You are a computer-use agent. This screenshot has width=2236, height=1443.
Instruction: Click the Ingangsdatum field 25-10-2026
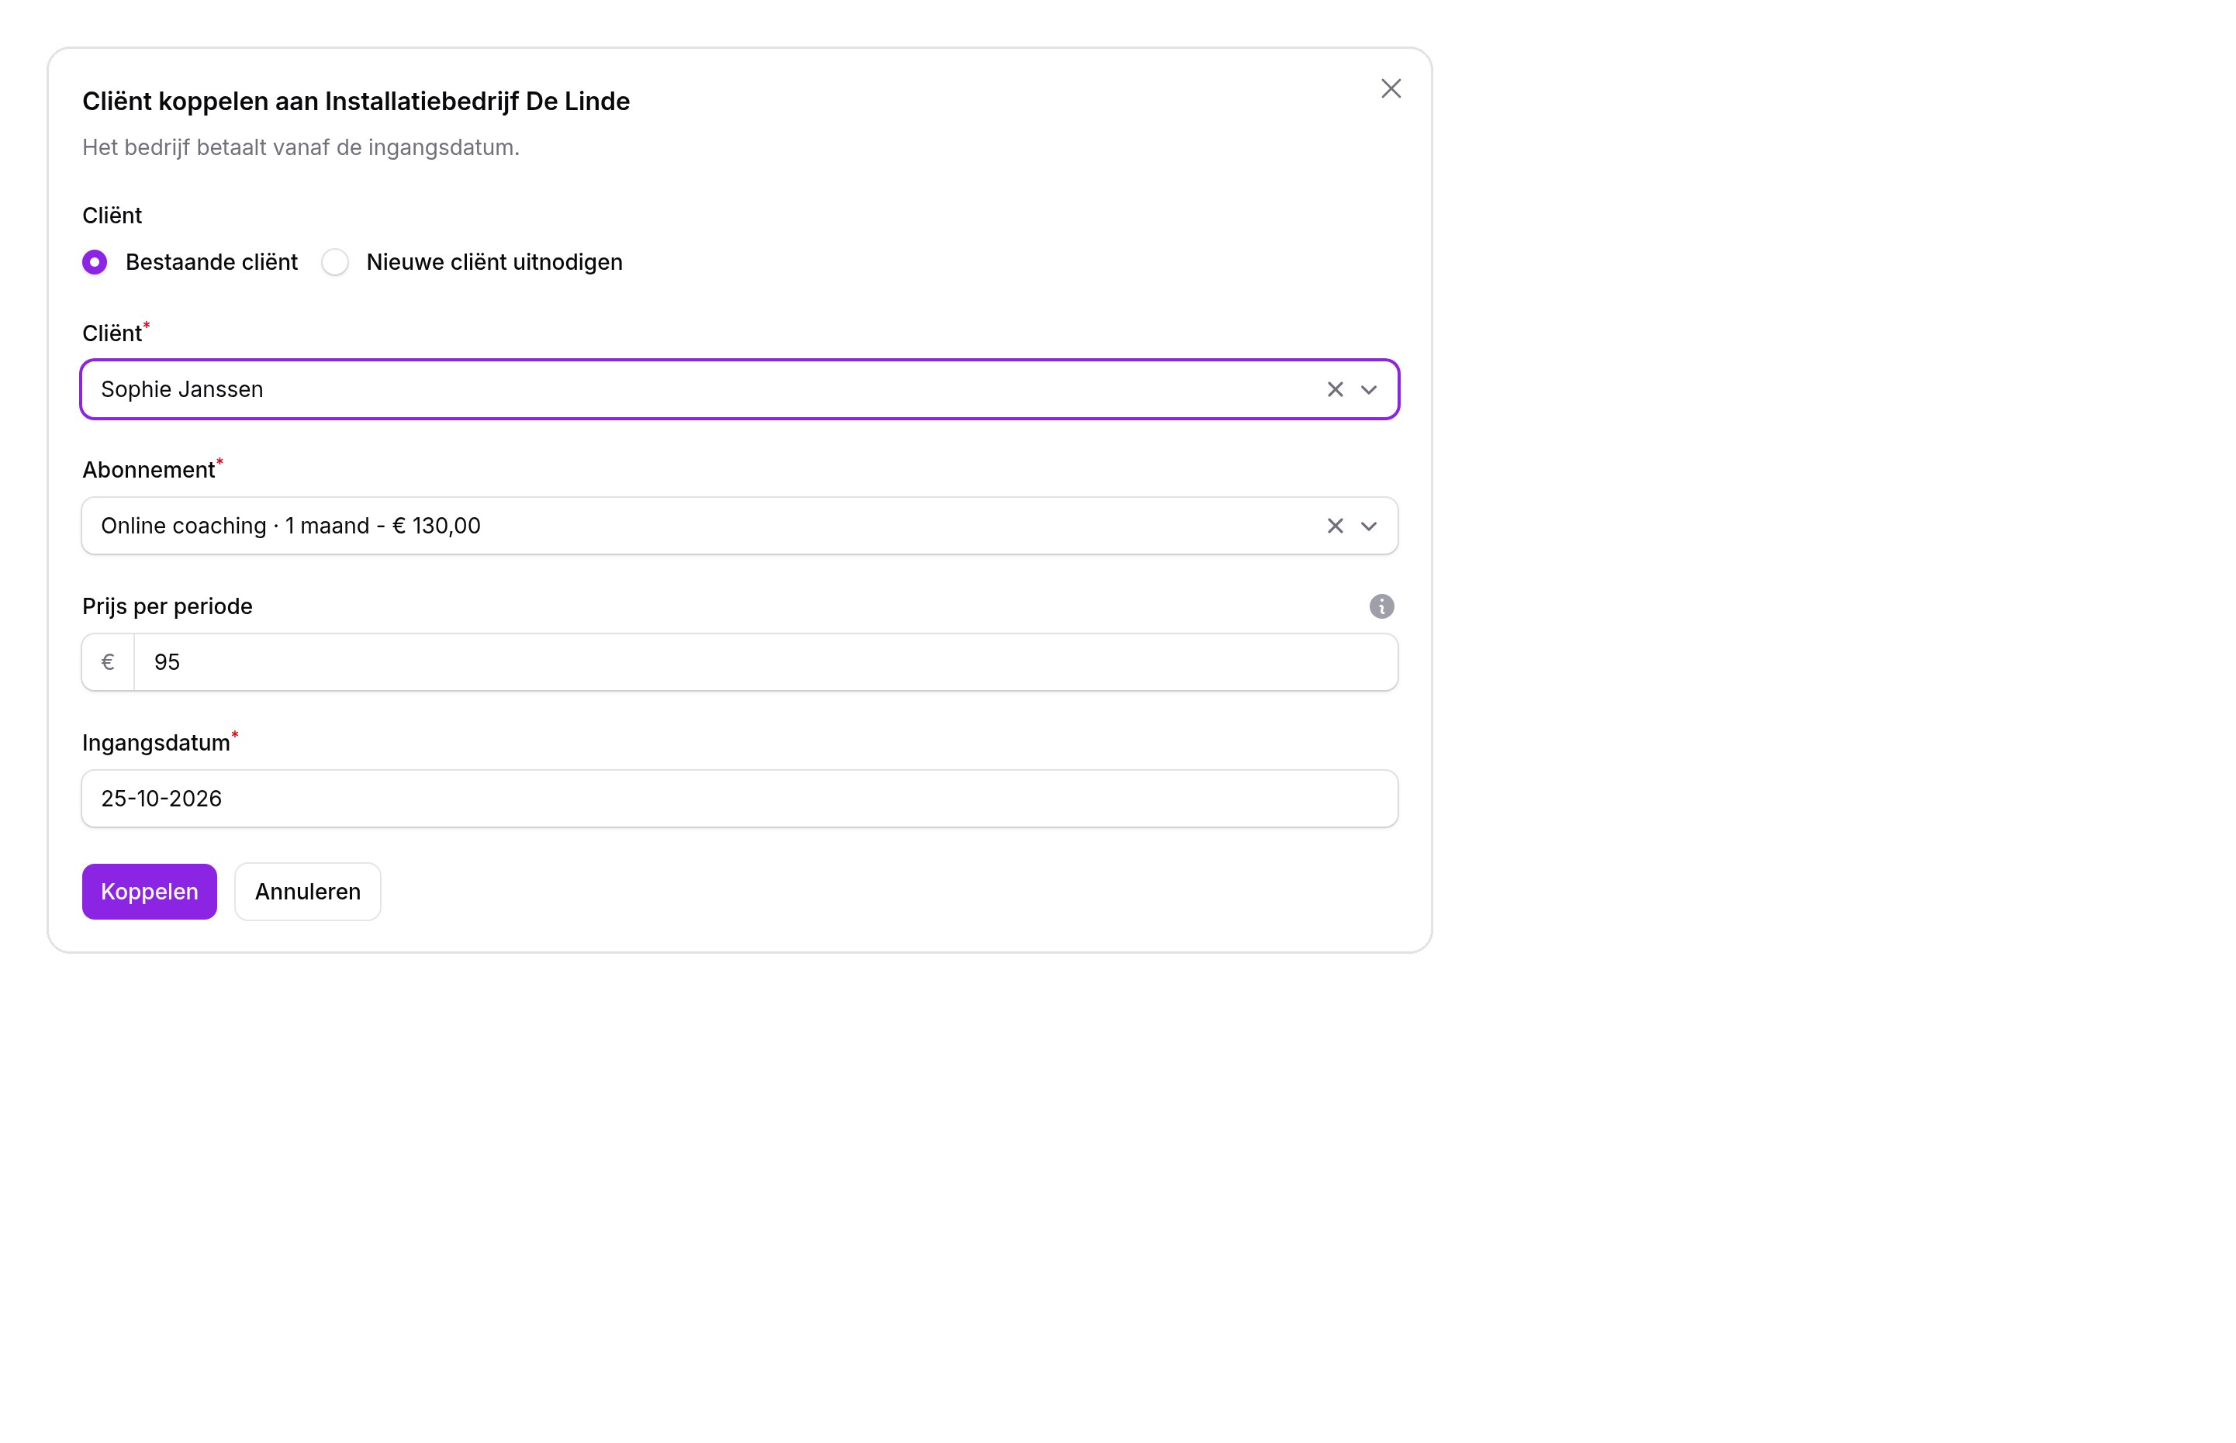point(739,799)
